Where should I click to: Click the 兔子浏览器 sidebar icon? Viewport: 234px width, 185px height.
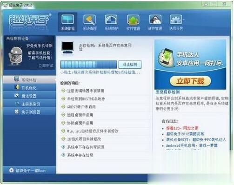click(x=17, y=112)
